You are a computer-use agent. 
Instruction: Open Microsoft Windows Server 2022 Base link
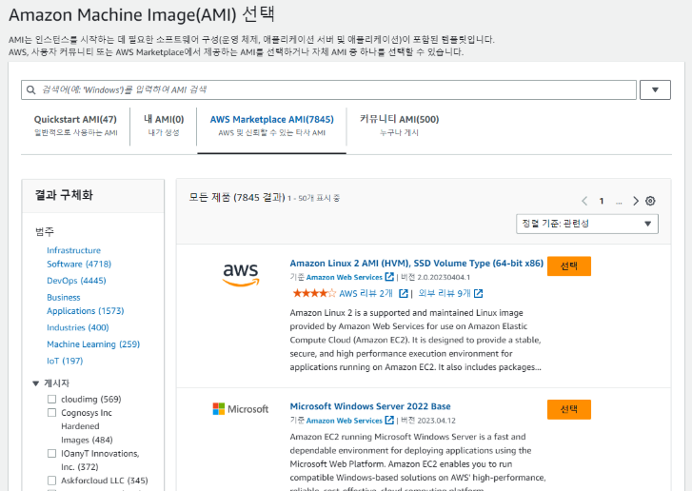tap(370, 406)
